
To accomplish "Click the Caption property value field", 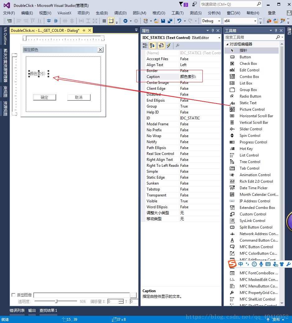I will pos(200,77).
